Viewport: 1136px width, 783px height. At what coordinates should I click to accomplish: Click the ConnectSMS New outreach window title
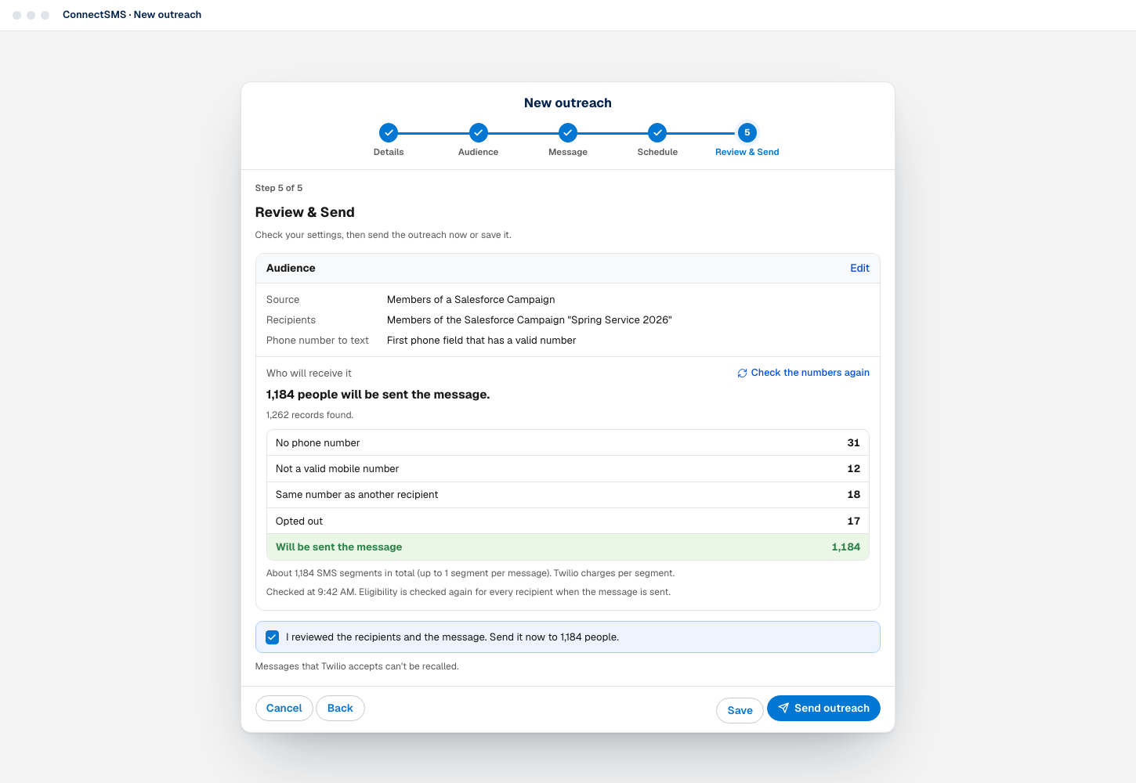click(x=132, y=15)
